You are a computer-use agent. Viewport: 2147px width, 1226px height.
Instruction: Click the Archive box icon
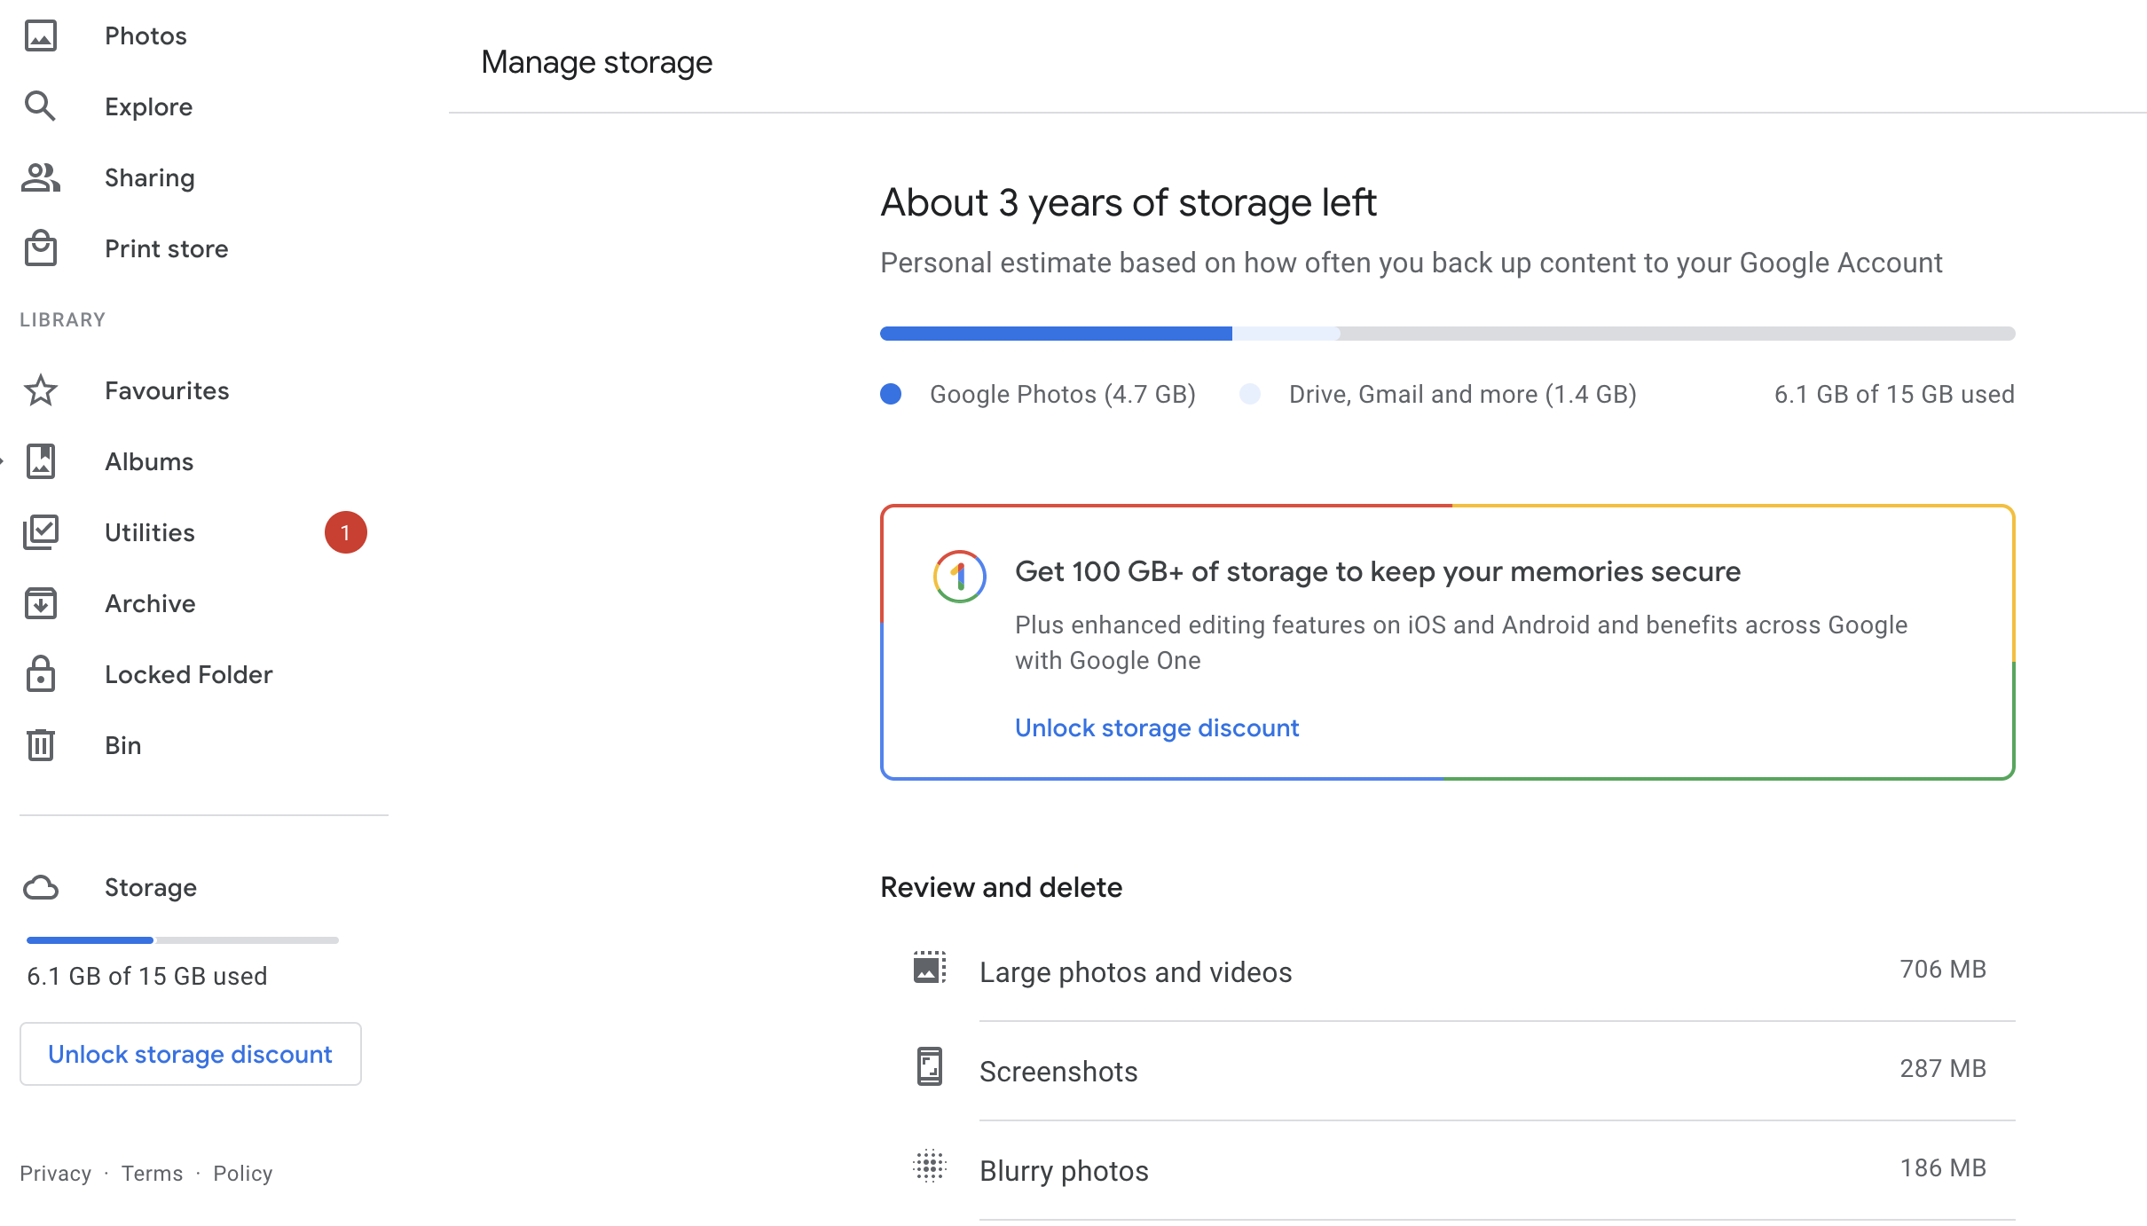point(41,603)
